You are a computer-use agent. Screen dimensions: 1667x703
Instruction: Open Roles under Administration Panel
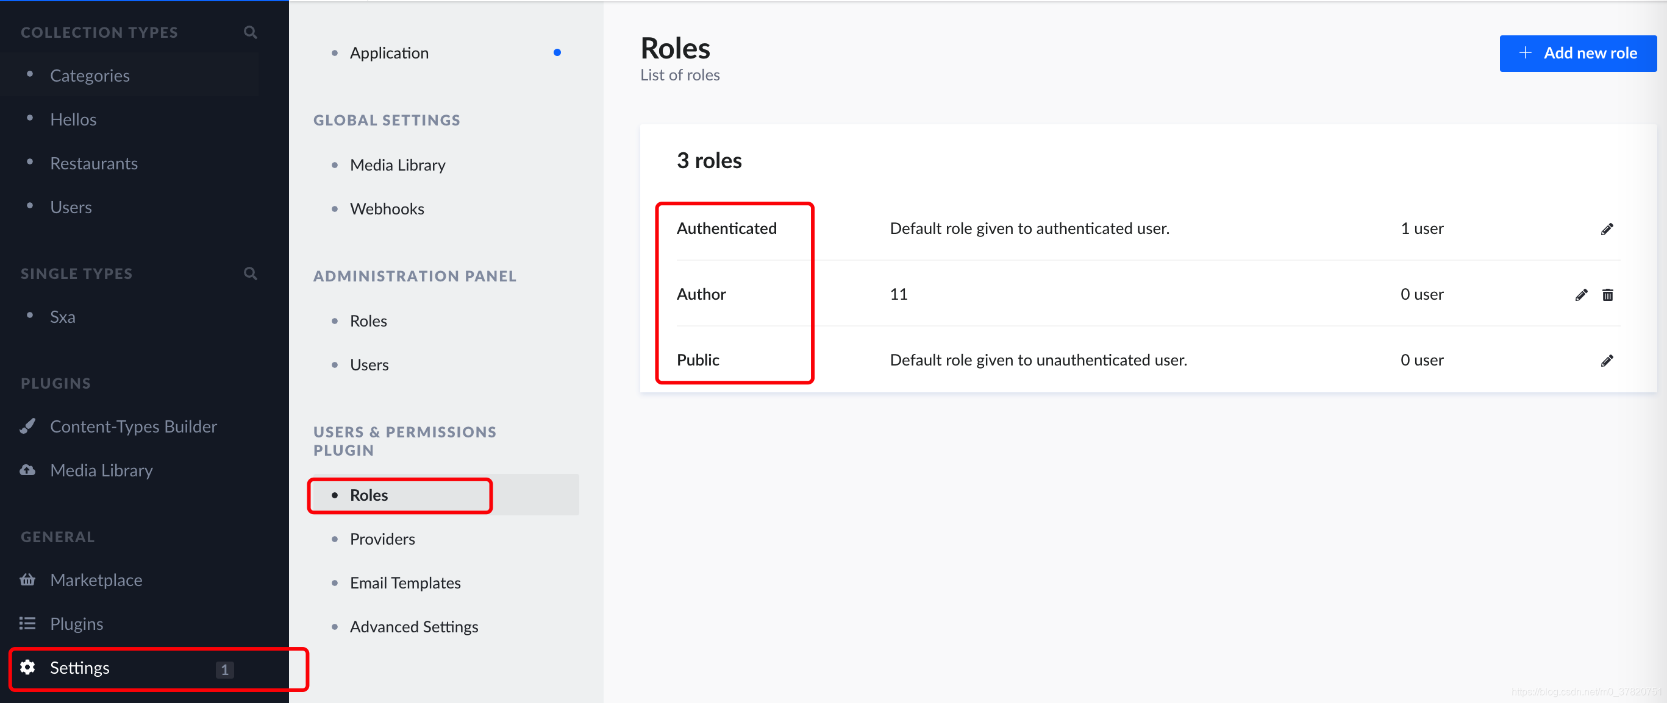[368, 321]
